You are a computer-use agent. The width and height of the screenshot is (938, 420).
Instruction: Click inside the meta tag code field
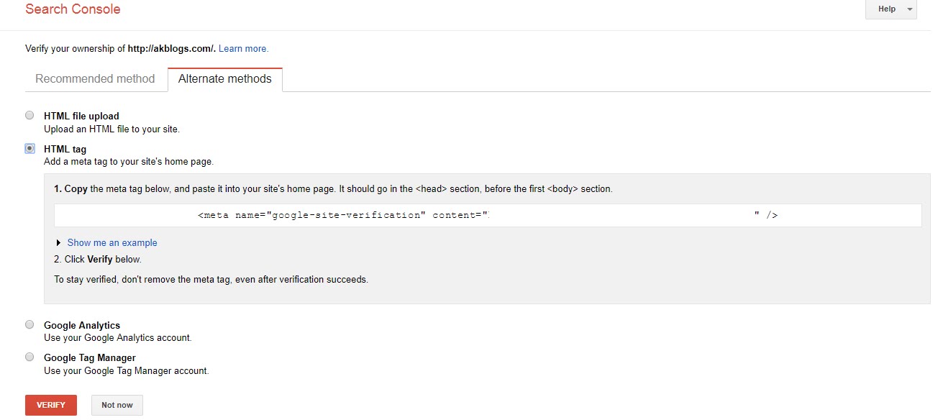488,215
